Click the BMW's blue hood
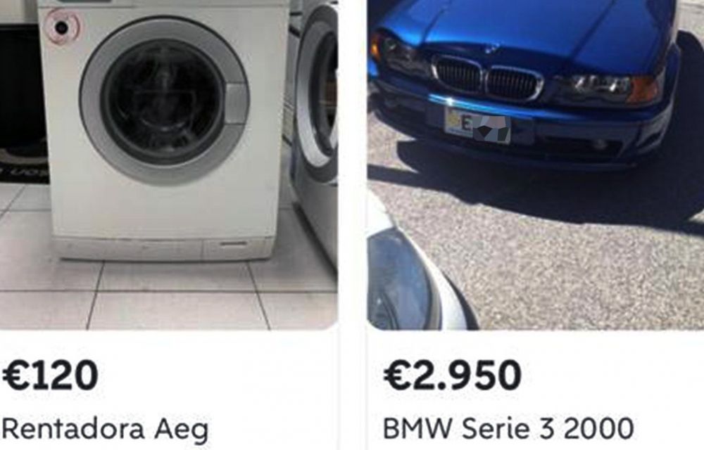This screenshot has height=450, width=704. (530, 22)
